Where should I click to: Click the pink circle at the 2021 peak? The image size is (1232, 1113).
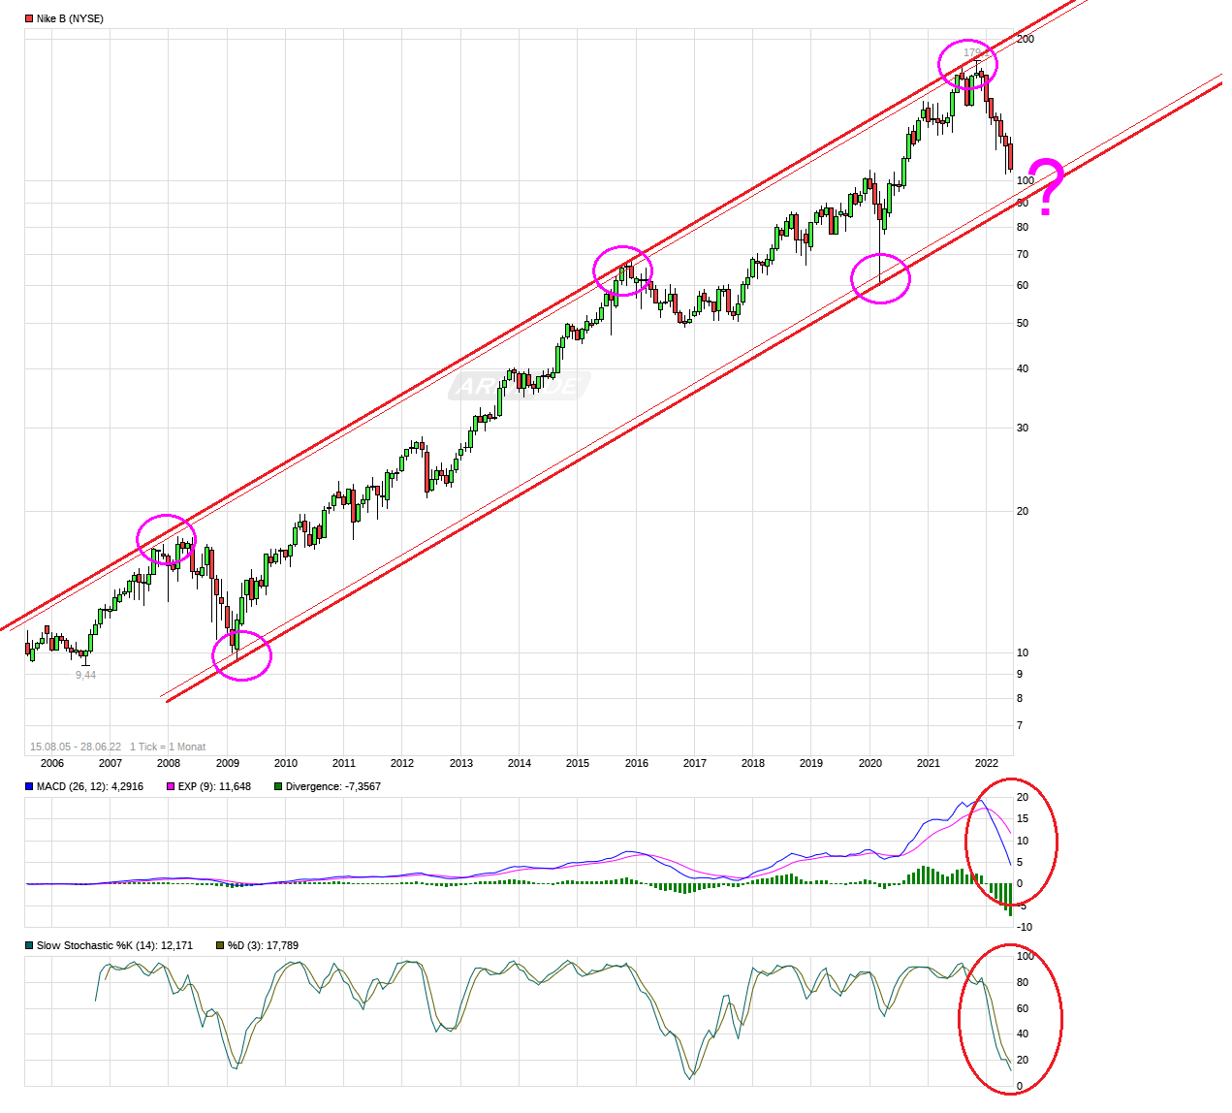tap(967, 65)
